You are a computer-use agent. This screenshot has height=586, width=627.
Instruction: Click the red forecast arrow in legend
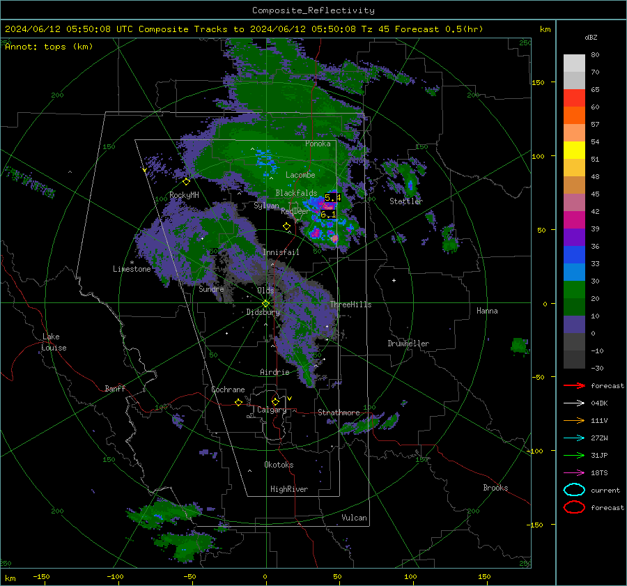point(574,385)
